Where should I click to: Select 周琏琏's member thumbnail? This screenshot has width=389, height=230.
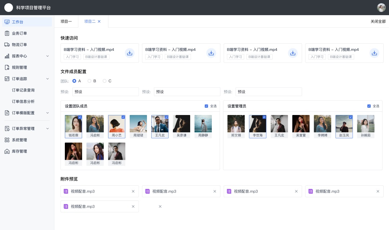138,127
